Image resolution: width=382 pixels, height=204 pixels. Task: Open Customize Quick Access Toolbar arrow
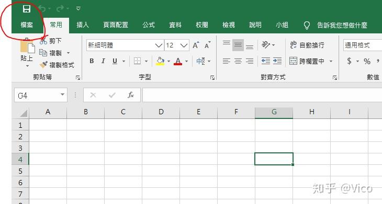[x=78, y=9]
